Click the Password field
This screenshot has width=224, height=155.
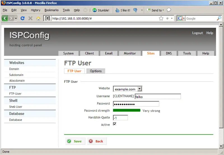[x=136, y=104]
